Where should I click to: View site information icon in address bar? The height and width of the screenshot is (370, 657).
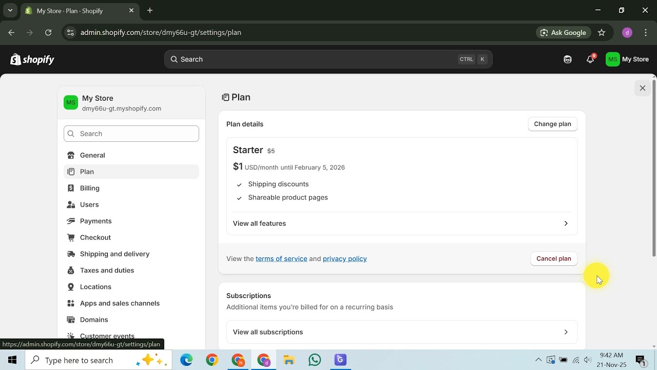(x=71, y=32)
